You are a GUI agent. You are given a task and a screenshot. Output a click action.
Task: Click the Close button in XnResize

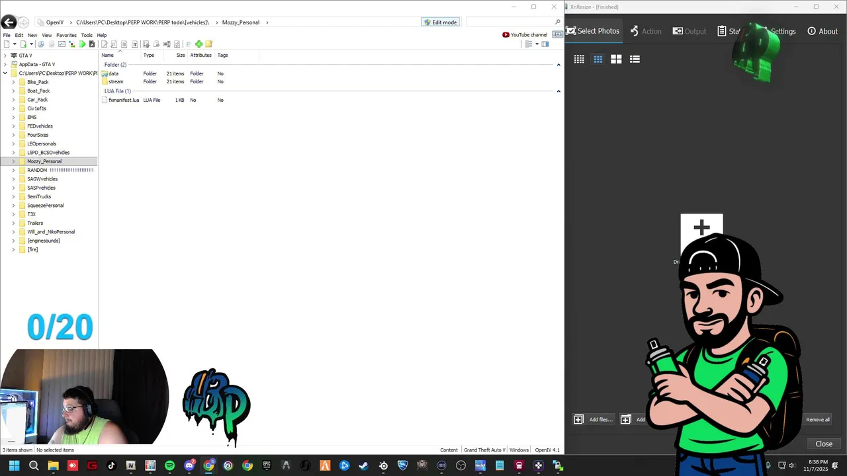click(824, 444)
